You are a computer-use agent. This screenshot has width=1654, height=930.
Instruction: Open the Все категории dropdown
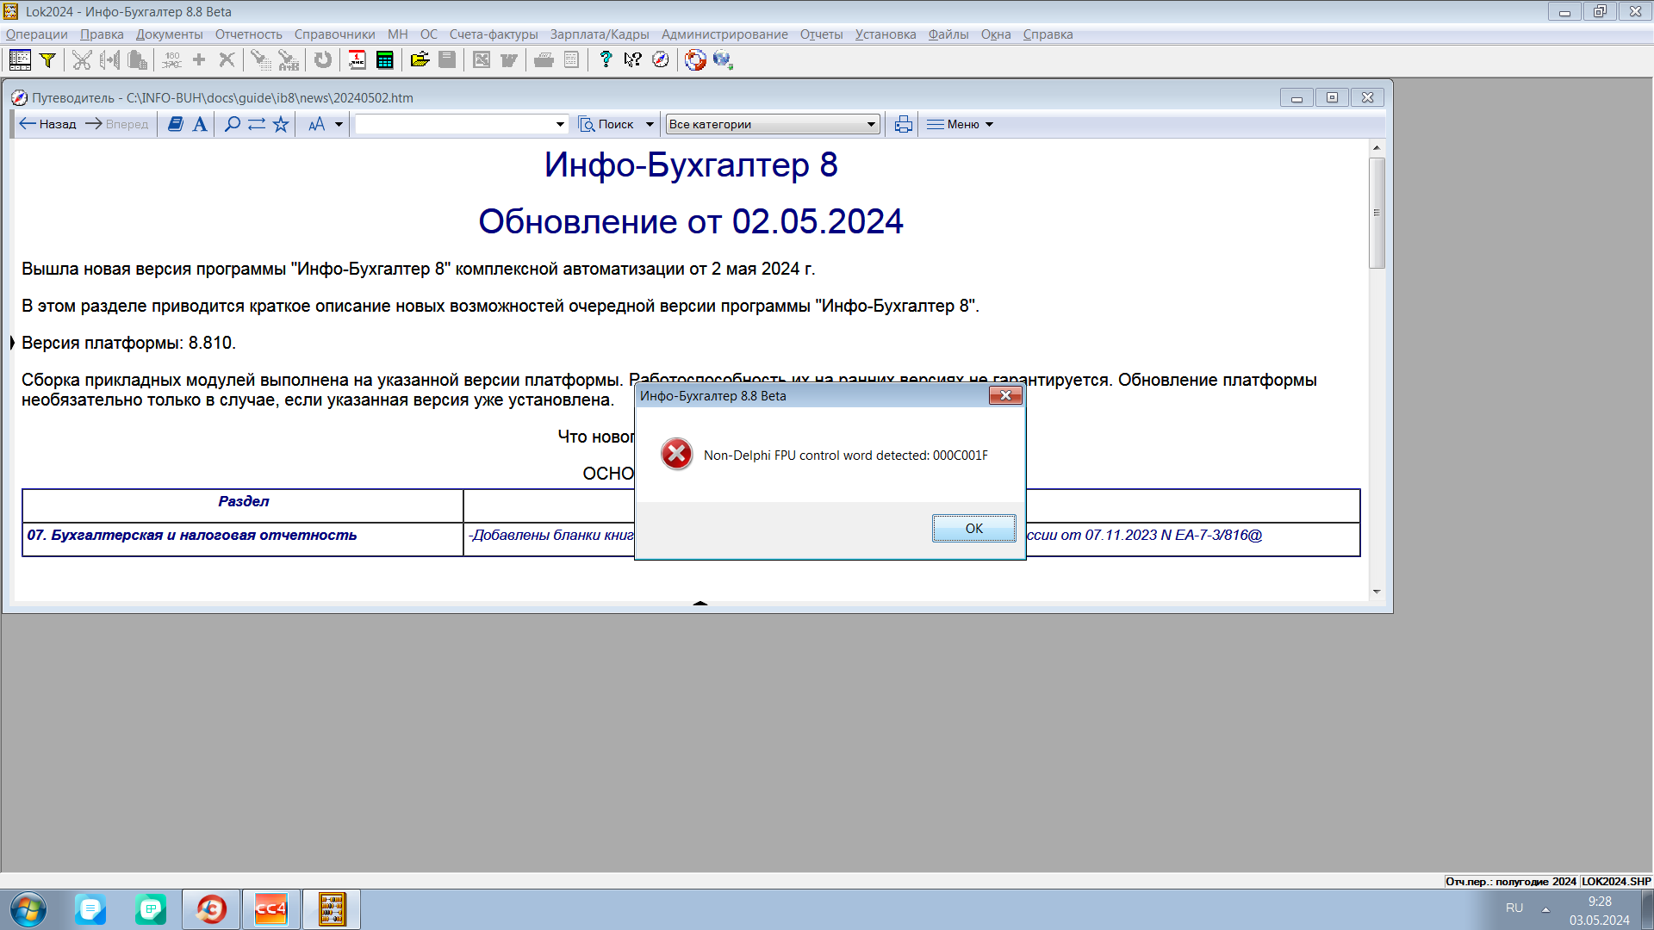[773, 124]
